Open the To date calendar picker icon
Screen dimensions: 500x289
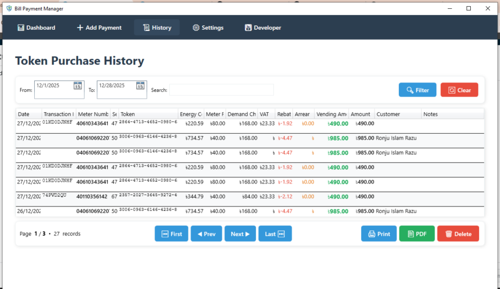140,86
